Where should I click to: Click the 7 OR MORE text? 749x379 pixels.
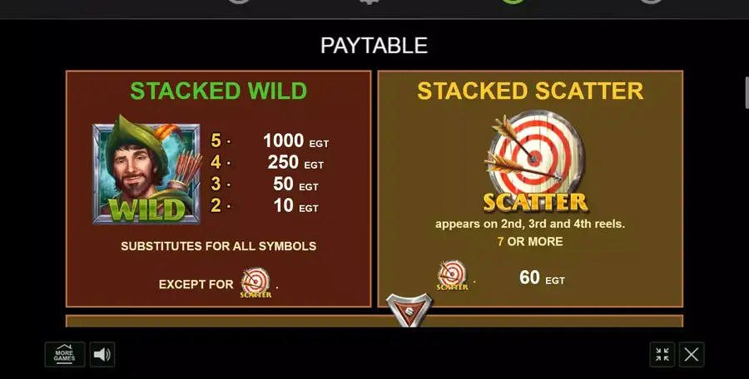tap(530, 242)
